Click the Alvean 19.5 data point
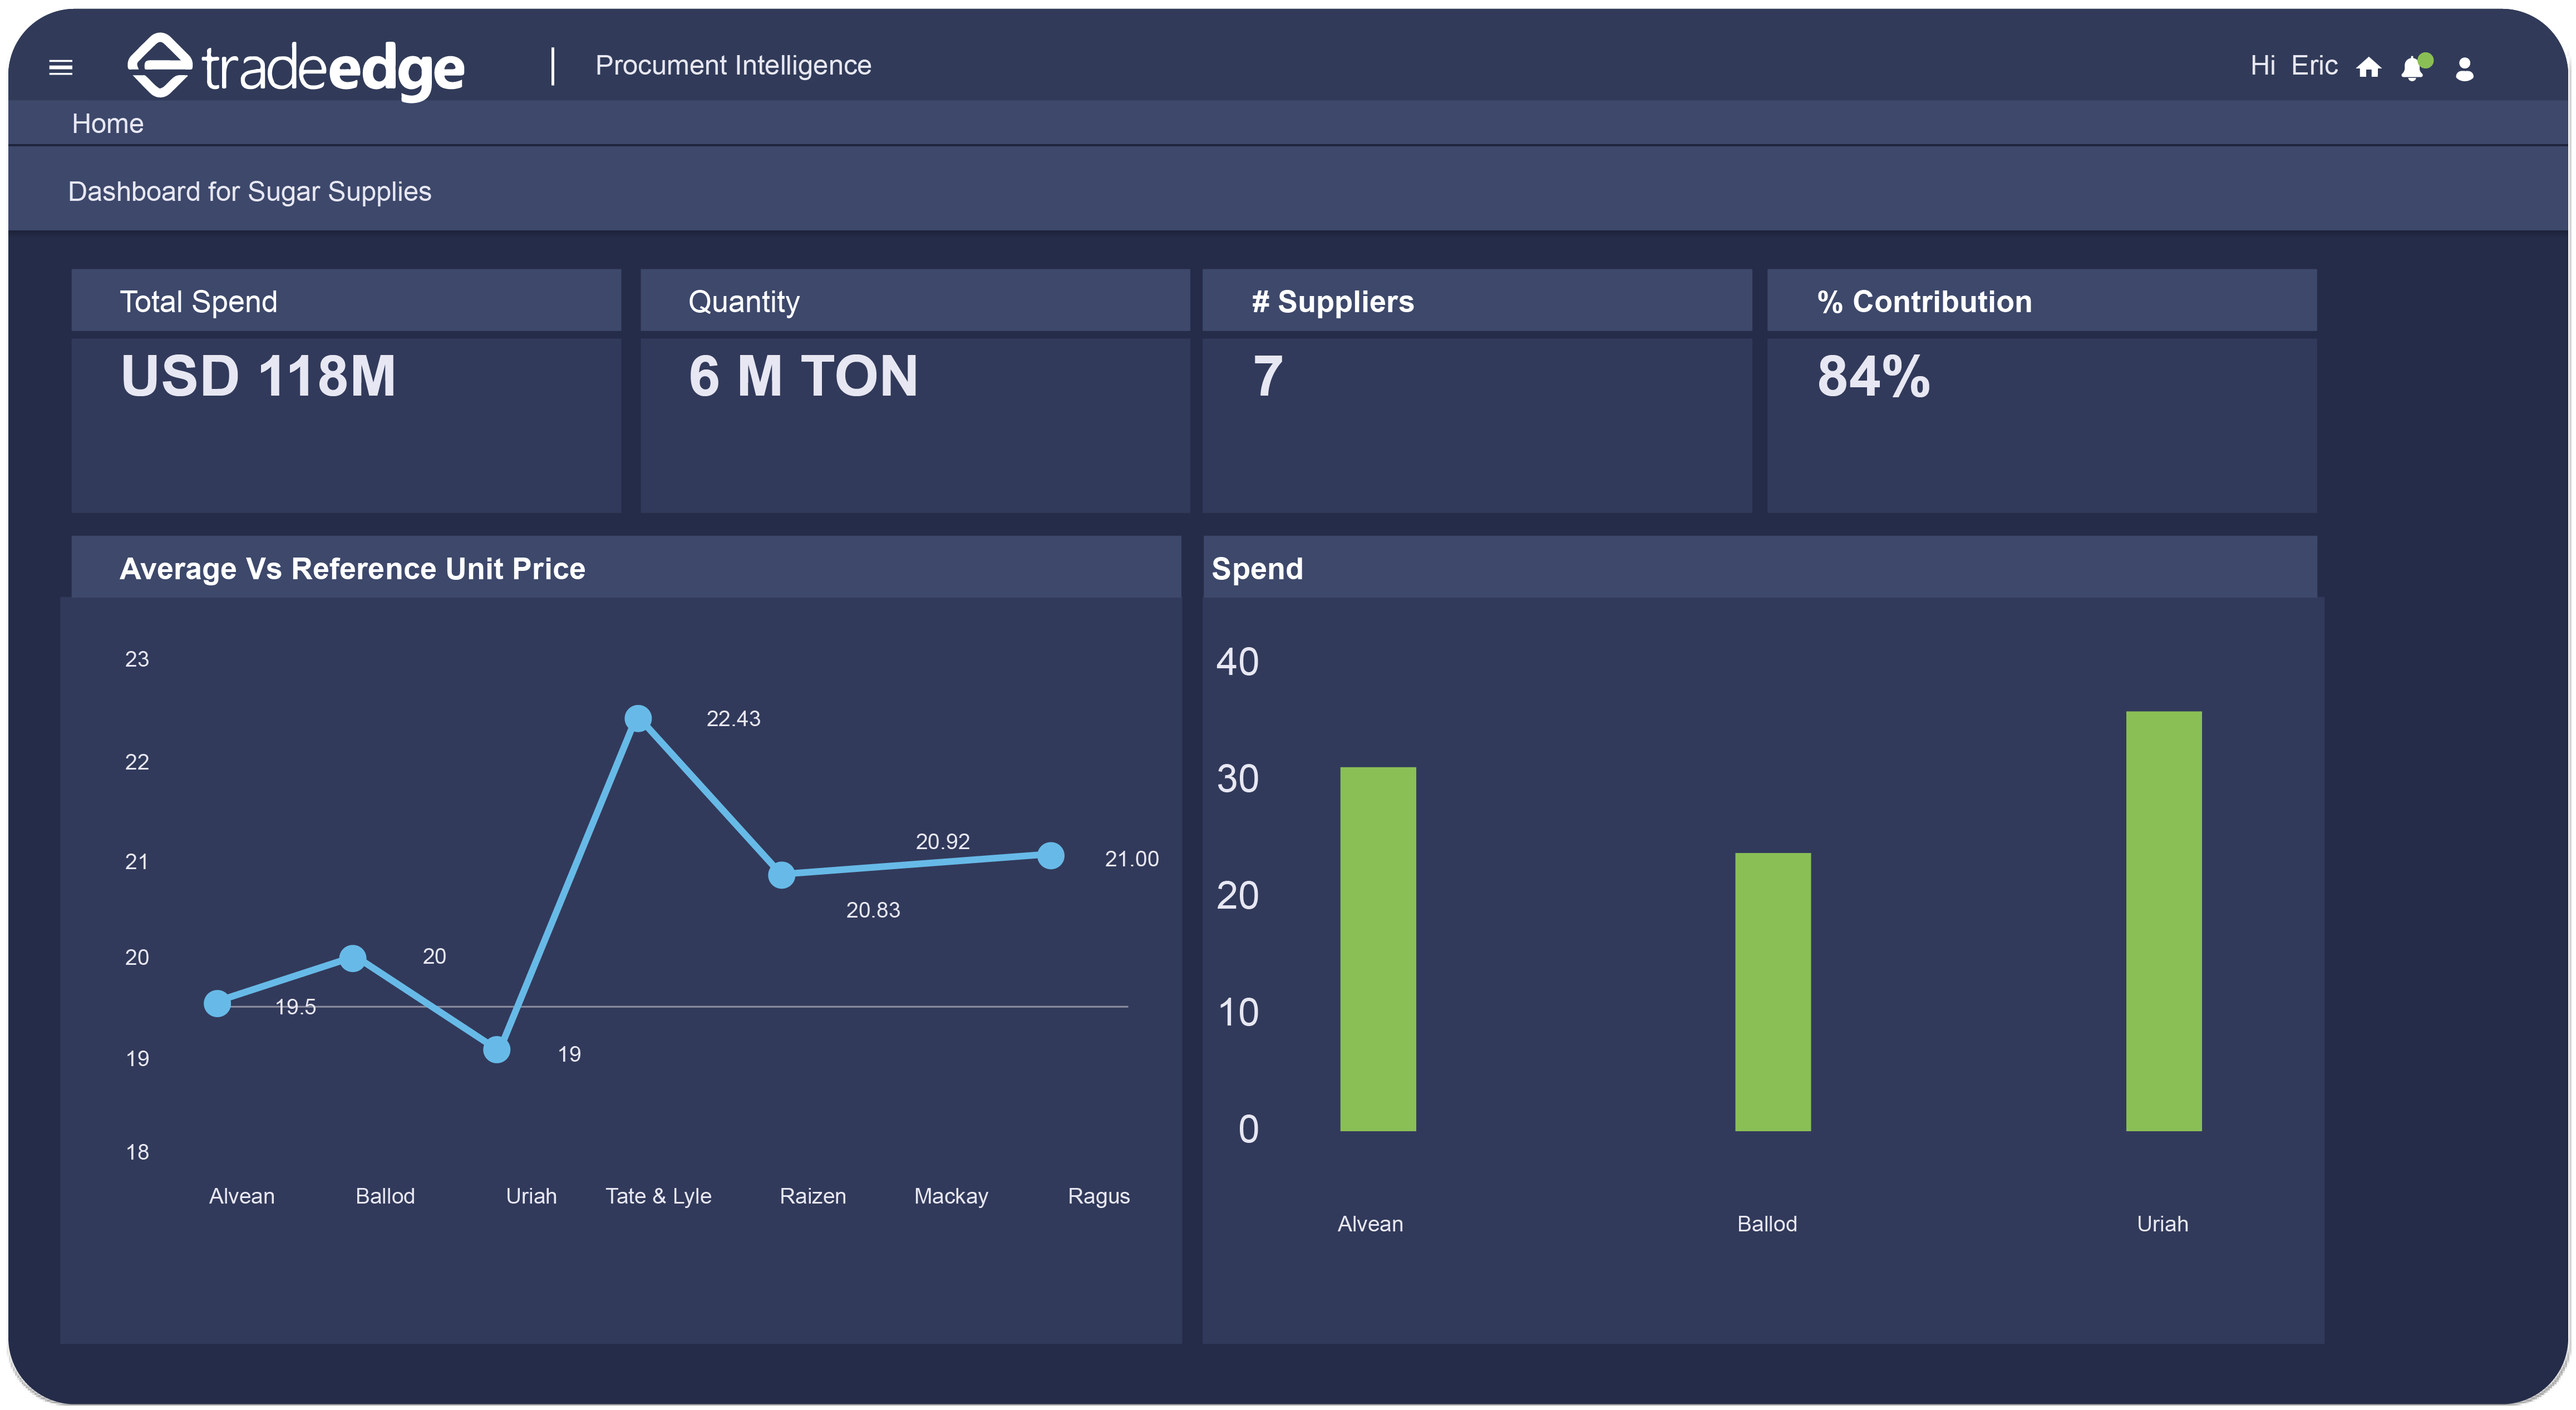Screen dimensions: 2576x1410 (x=217, y=1003)
